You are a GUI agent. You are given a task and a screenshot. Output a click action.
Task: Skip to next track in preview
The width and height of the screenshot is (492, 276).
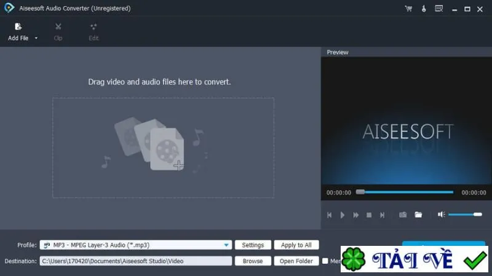click(382, 215)
